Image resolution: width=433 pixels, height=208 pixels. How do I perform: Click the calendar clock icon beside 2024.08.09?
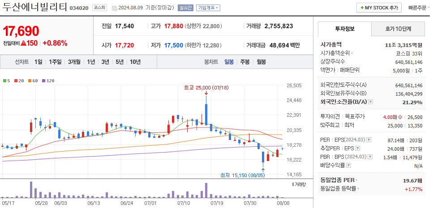click(x=114, y=8)
